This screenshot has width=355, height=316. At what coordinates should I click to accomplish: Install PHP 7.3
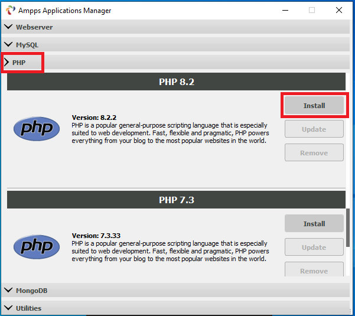tap(314, 224)
